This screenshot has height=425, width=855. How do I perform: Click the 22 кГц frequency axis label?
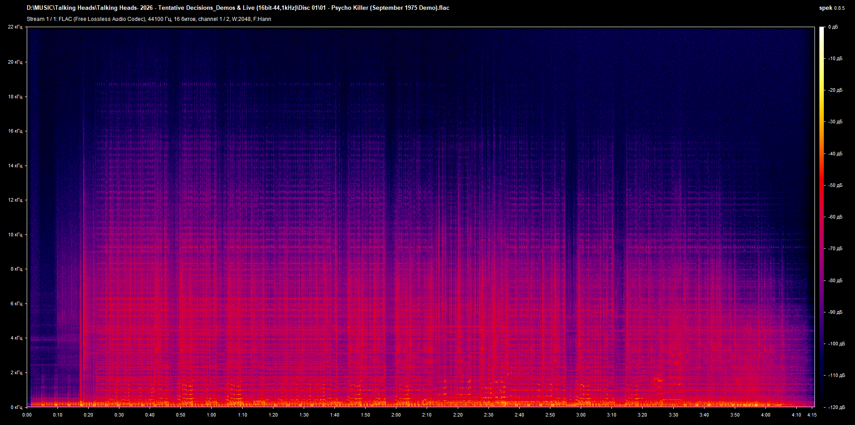tap(16, 27)
